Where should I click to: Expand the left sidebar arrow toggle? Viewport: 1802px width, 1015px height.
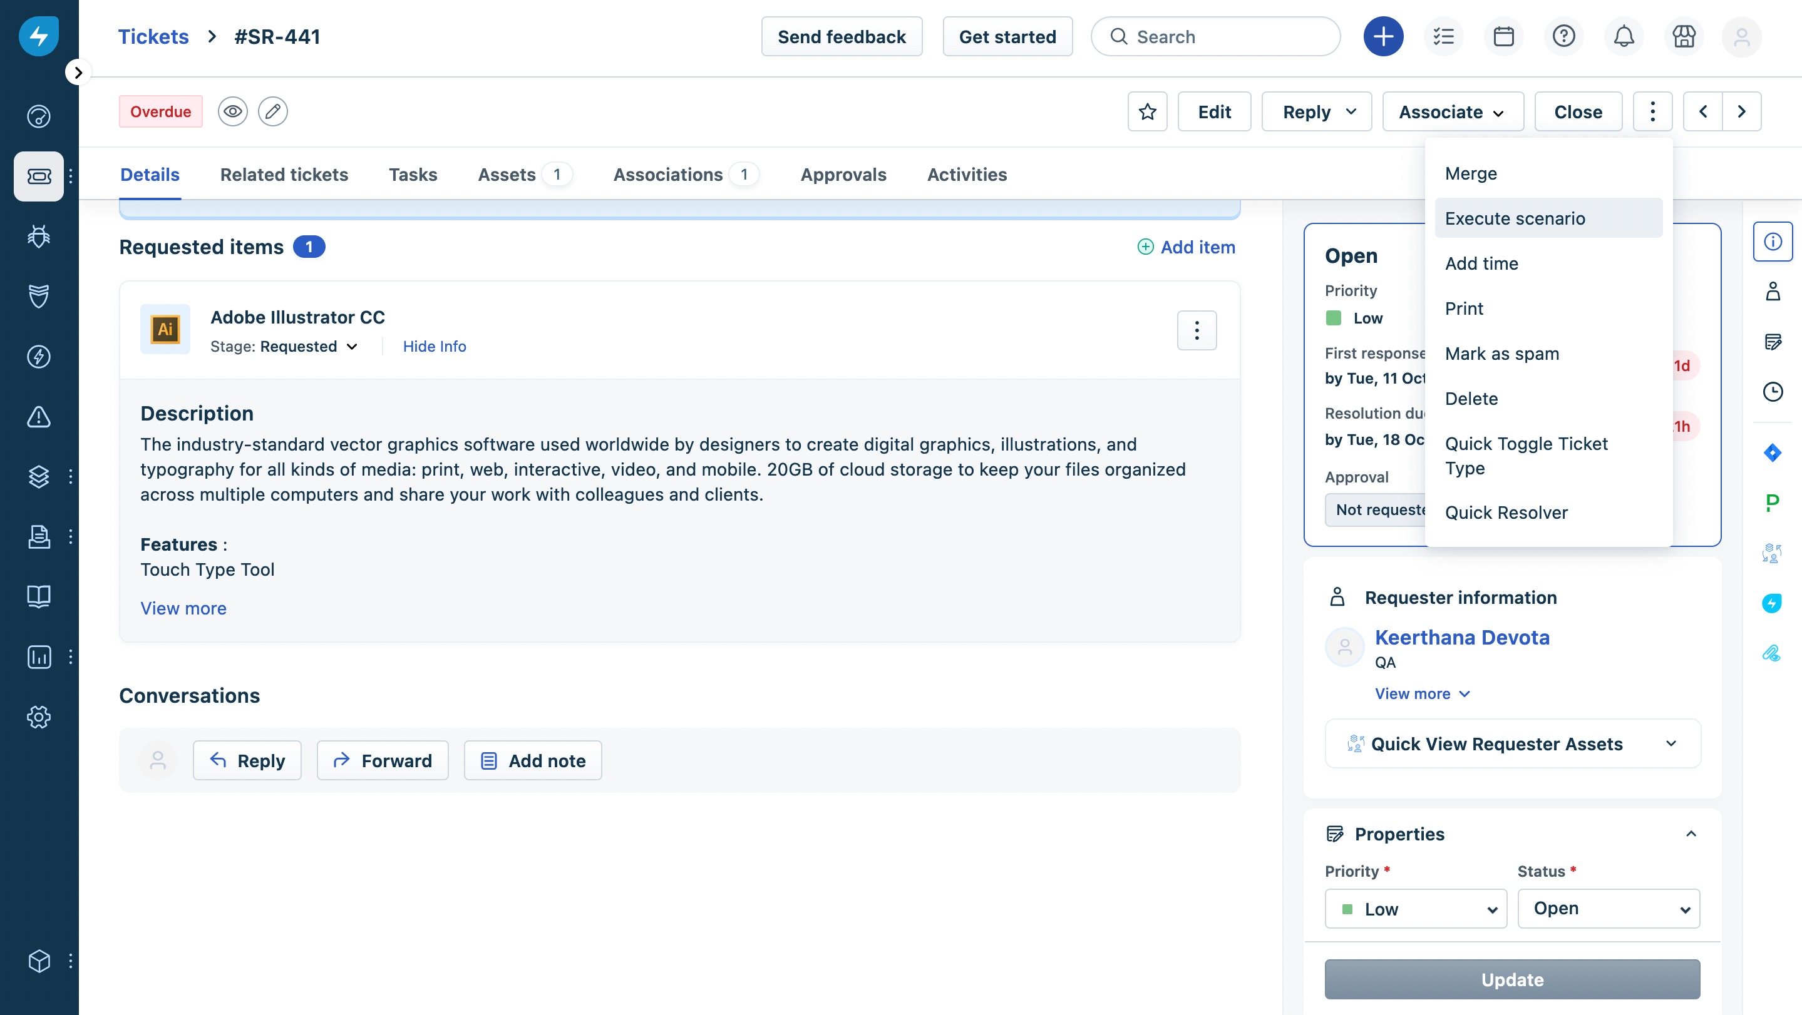tap(78, 72)
